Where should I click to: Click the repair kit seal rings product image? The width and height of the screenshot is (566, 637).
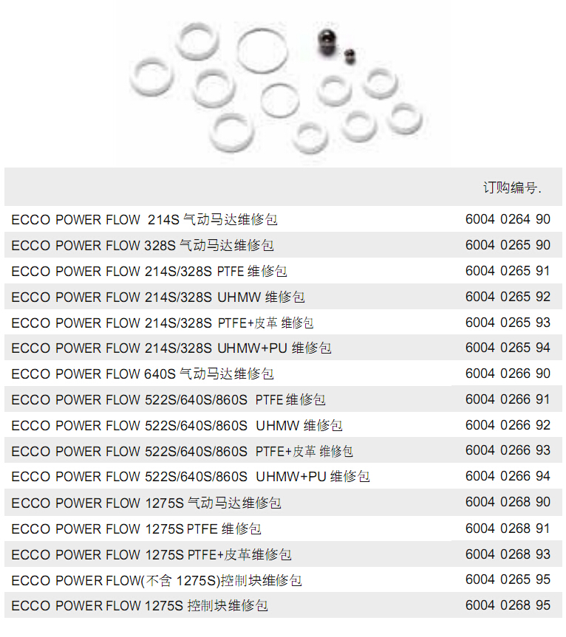(x=276, y=86)
